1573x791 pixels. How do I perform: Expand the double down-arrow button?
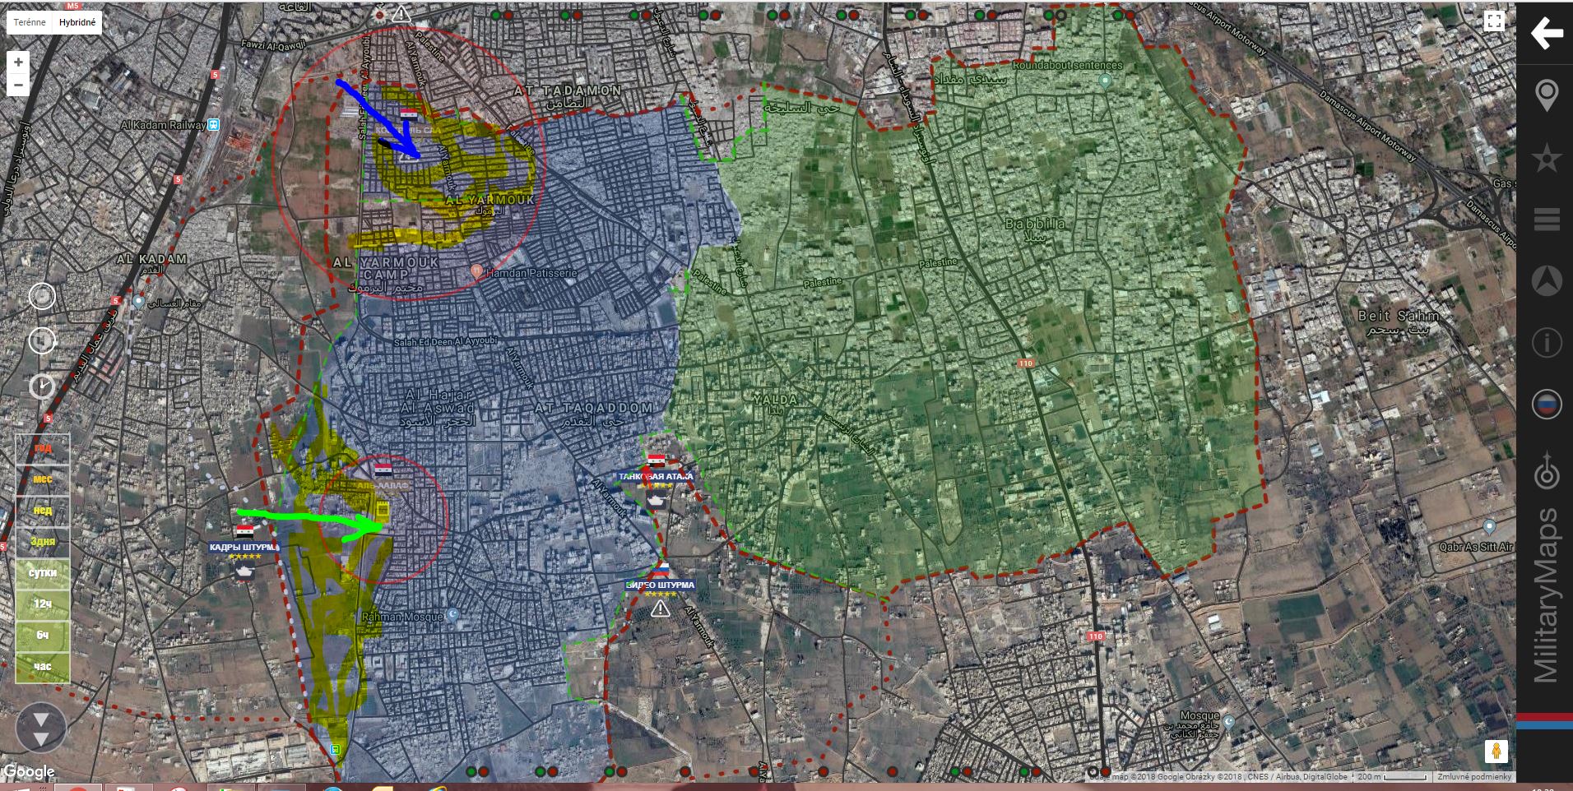[x=40, y=728]
